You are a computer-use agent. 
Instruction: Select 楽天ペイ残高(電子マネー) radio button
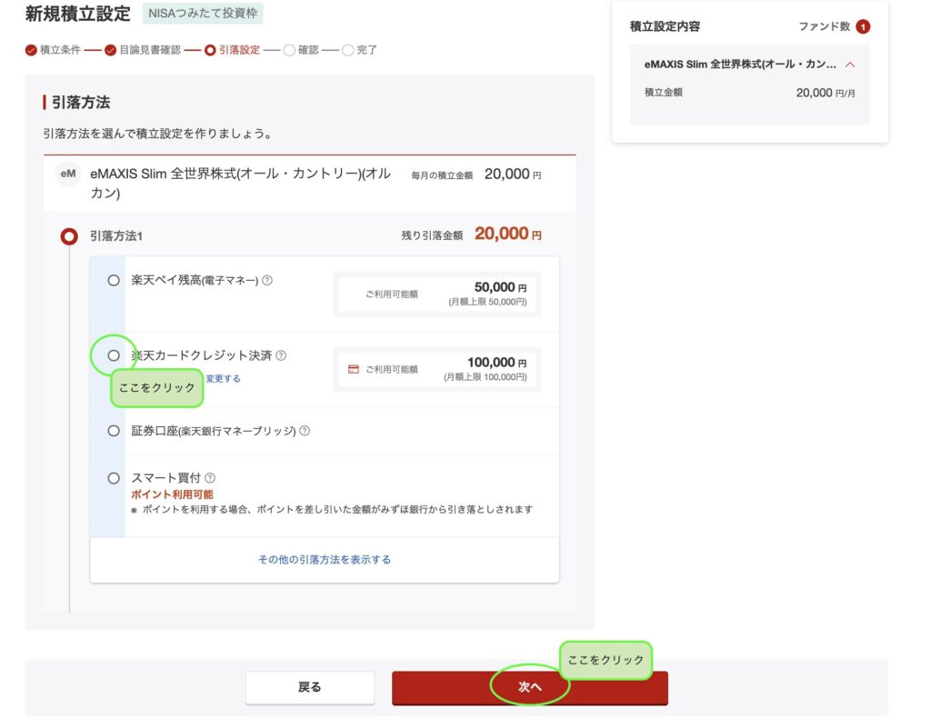coord(114,280)
